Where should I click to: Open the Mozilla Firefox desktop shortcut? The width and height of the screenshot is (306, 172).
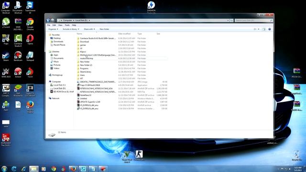(30, 107)
